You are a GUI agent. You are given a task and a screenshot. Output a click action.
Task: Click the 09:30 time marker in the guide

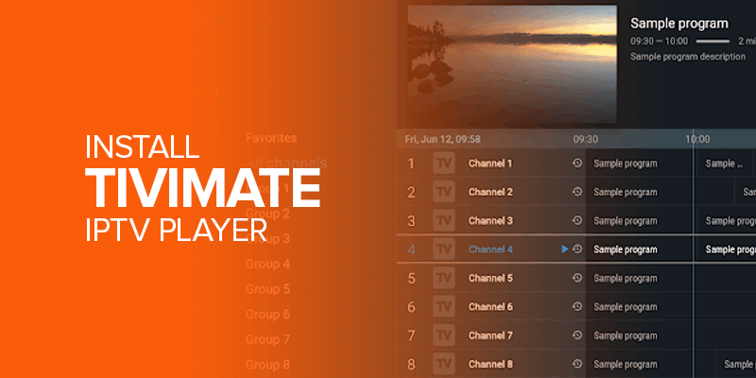(585, 139)
